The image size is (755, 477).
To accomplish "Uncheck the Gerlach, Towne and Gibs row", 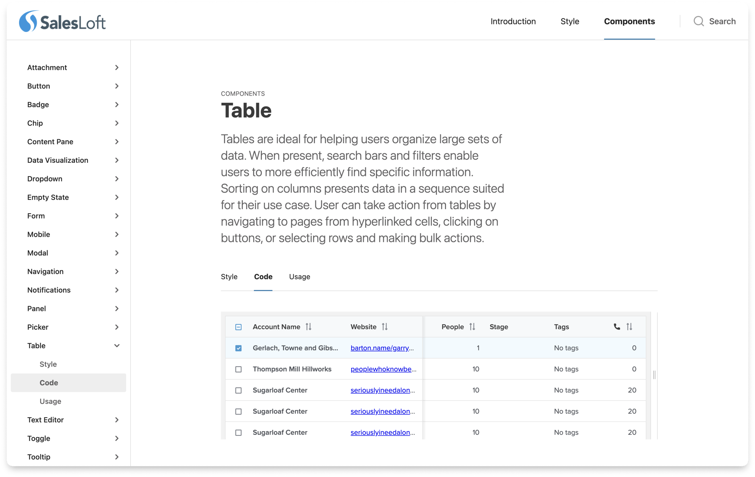I will pyautogui.click(x=238, y=348).
